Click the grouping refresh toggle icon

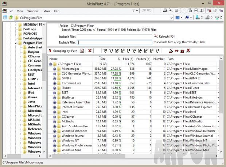coord(82,51)
